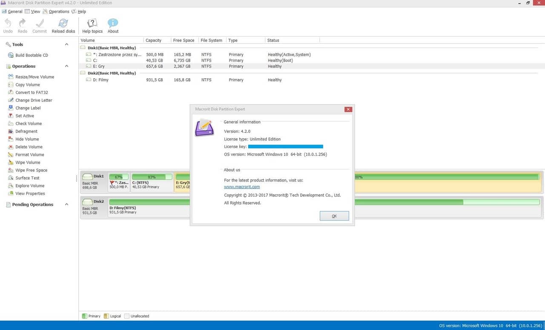Open the General menu
Viewport: 545px width, 330px height.
coord(12,11)
